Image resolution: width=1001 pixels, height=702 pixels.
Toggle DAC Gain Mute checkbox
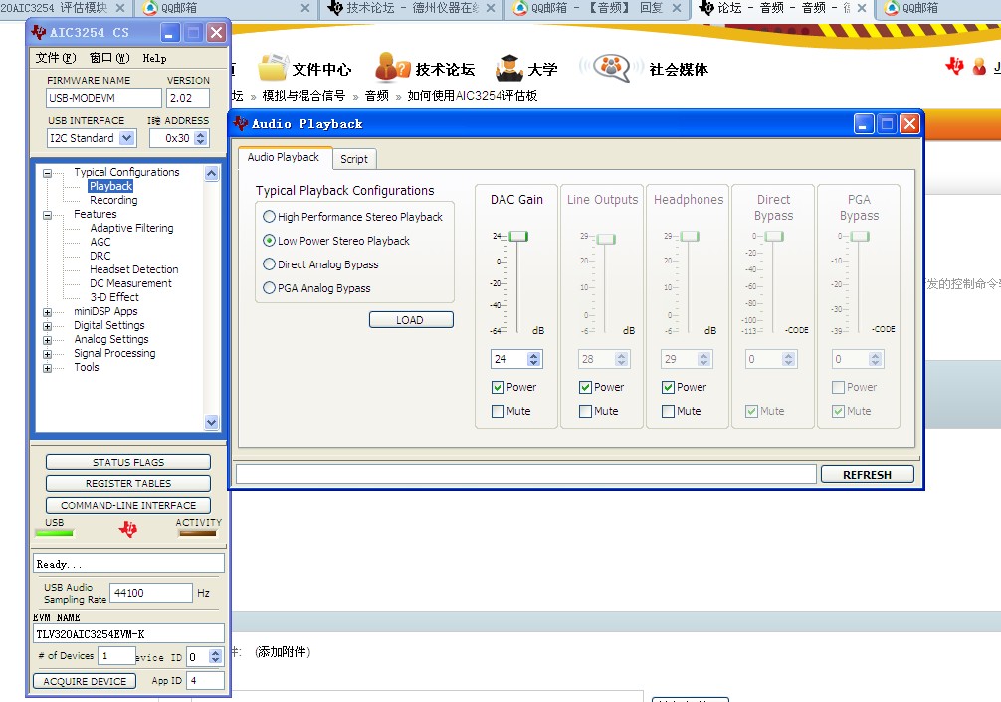(x=498, y=411)
